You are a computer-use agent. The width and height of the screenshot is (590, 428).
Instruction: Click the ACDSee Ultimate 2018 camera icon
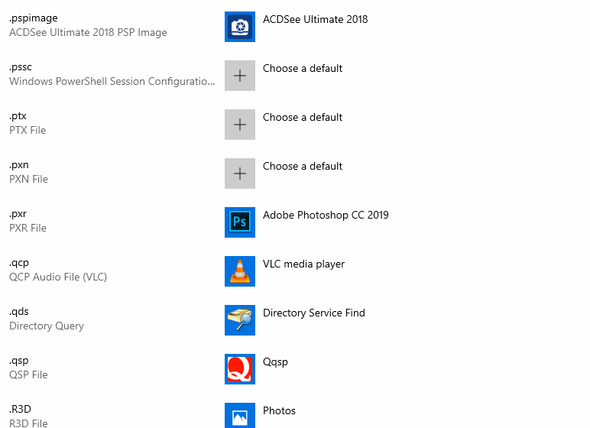[x=240, y=27]
